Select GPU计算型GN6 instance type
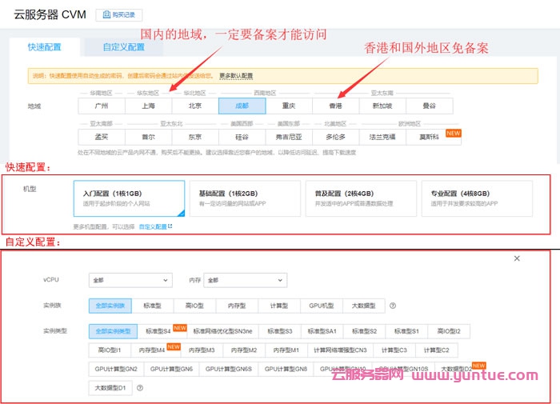 [x=171, y=369]
